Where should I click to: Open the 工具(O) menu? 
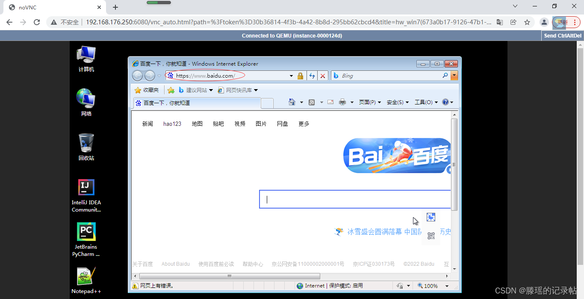click(426, 102)
